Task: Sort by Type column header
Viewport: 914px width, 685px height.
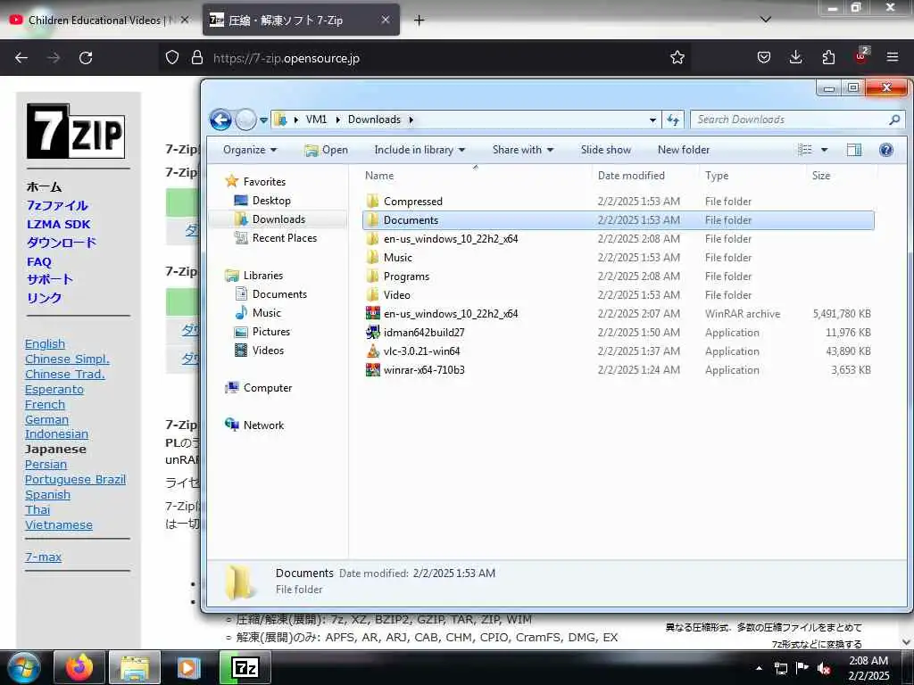Action: coord(717,176)
